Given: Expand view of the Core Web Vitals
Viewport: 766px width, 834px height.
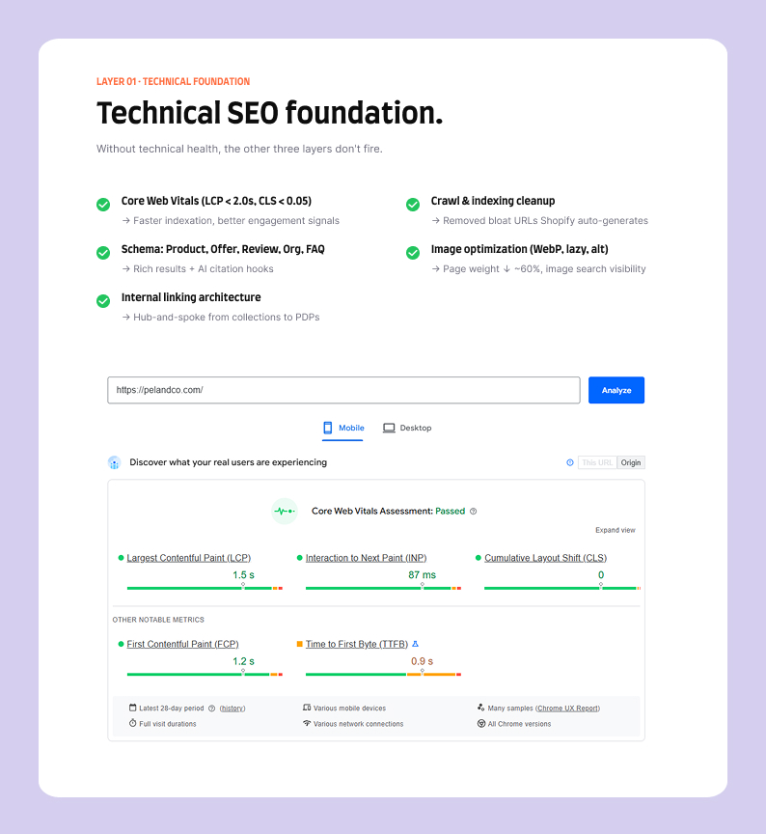Looking at the screenshot, I should tap(616, 530).
